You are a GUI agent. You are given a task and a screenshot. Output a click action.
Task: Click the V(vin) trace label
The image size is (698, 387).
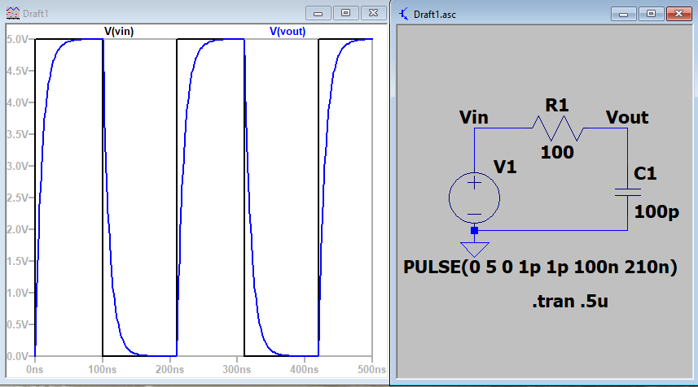click(x=119, y=31)
